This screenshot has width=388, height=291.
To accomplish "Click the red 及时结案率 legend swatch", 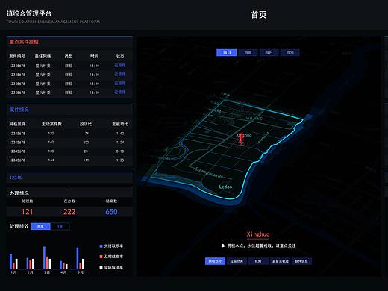I will pyautogui.click(x=101, y=257).
